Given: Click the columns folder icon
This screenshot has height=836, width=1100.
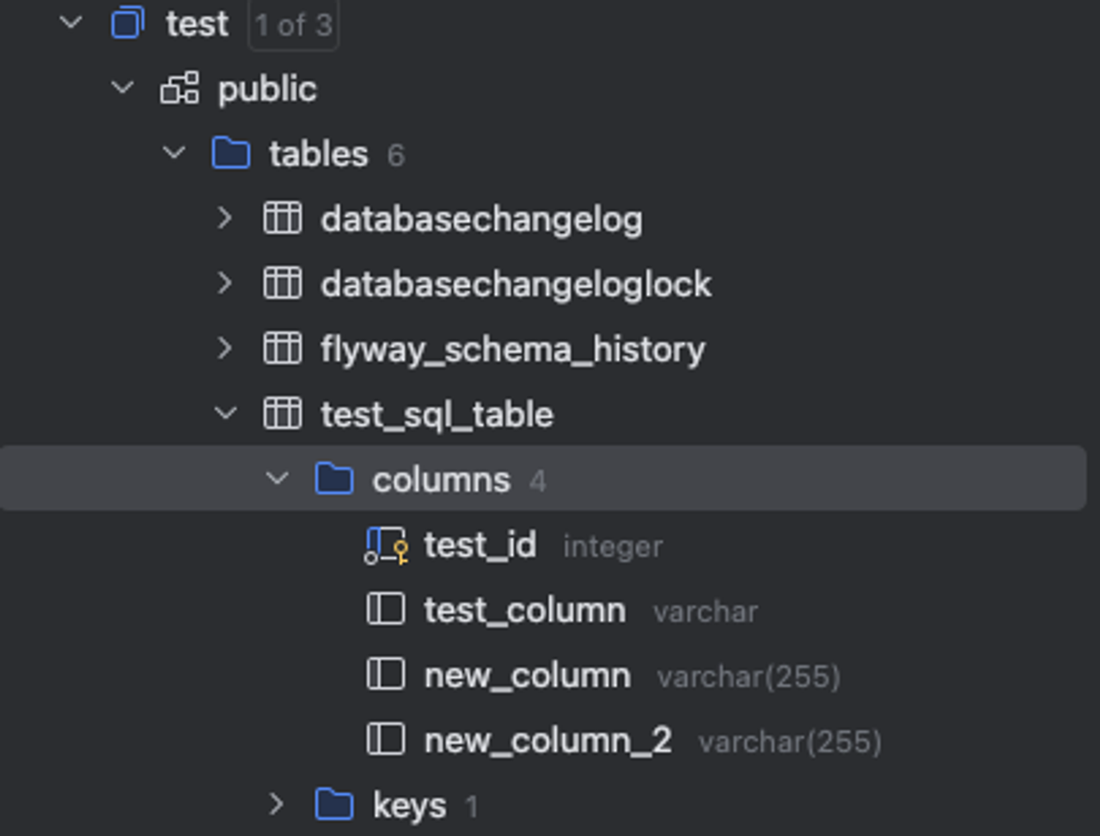Looking at the screenshot, I should (333, 479).
